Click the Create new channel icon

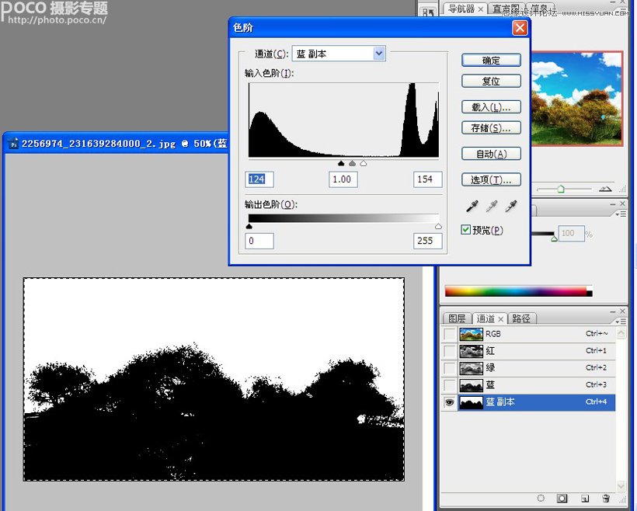585,499
